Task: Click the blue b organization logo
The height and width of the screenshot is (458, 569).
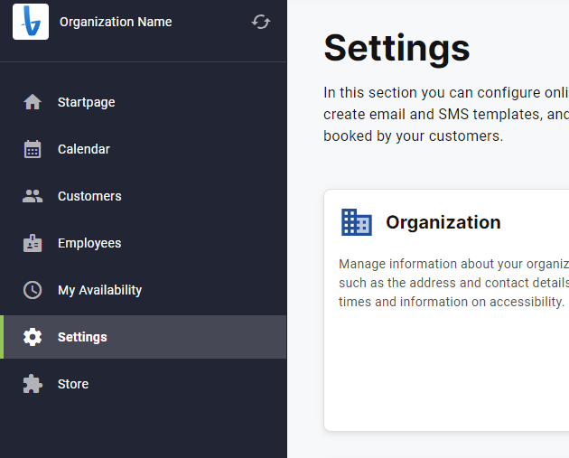Action: 31,22
